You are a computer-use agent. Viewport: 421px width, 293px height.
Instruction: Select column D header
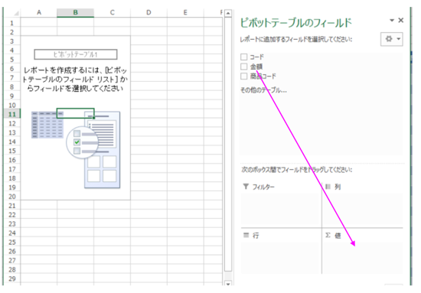tap(148, 12)
